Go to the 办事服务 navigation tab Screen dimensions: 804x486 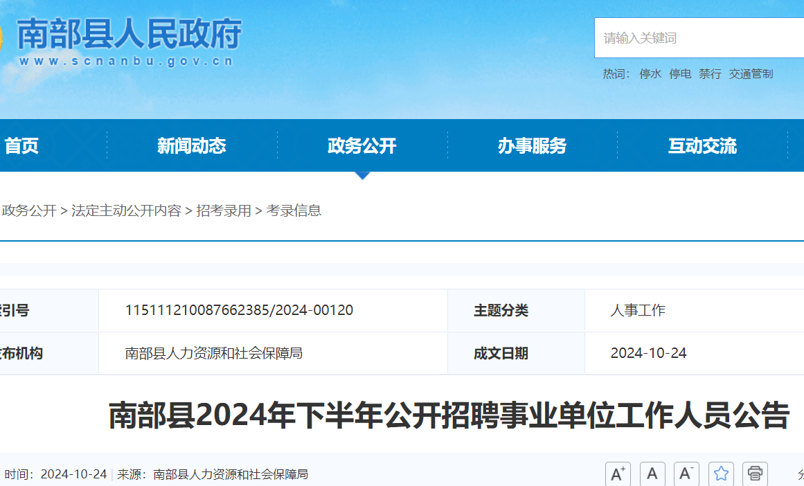[533, 146]
